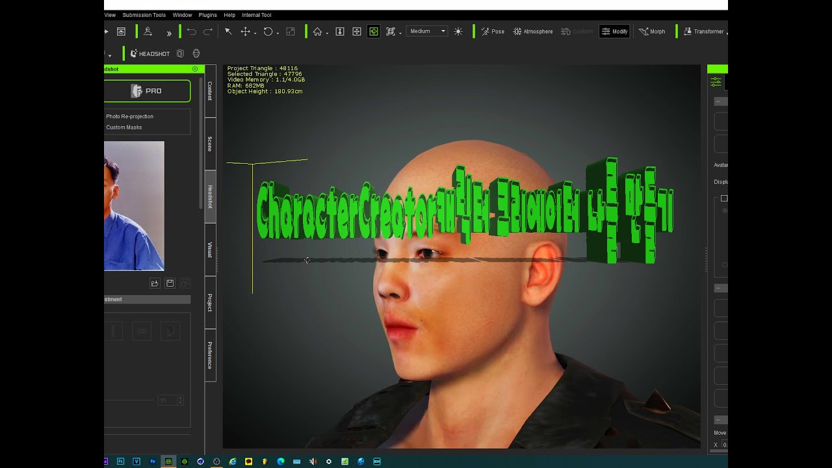This screenshot has height=468, width=832.
Task: Choose the Select arrow tool
Action: tap(228, 31)
